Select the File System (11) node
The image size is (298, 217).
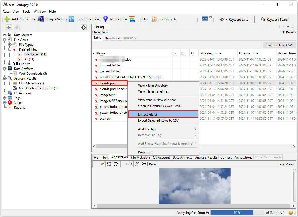coord(35,54)
